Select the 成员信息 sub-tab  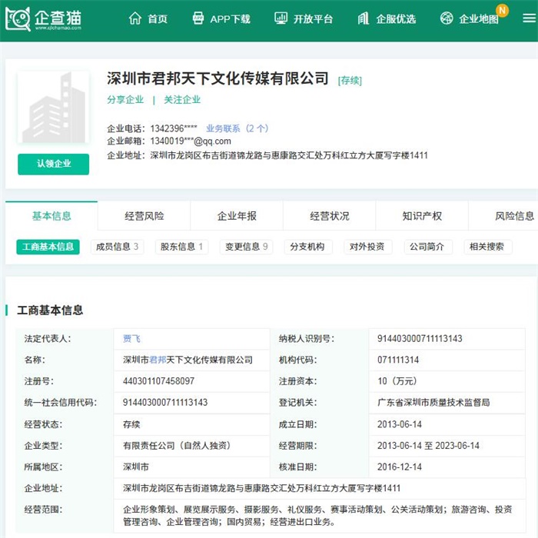116,247
